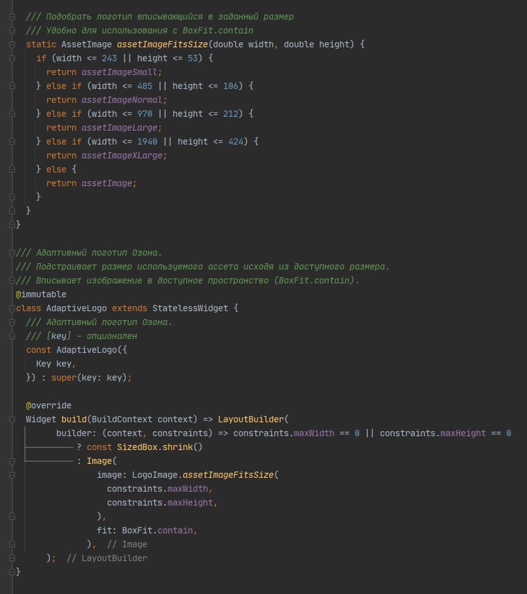This screenshot has width=527, height=594.
Task: Toggle fold marker on 'else if (width <= 1940' line
Action: tap(12, 141)
